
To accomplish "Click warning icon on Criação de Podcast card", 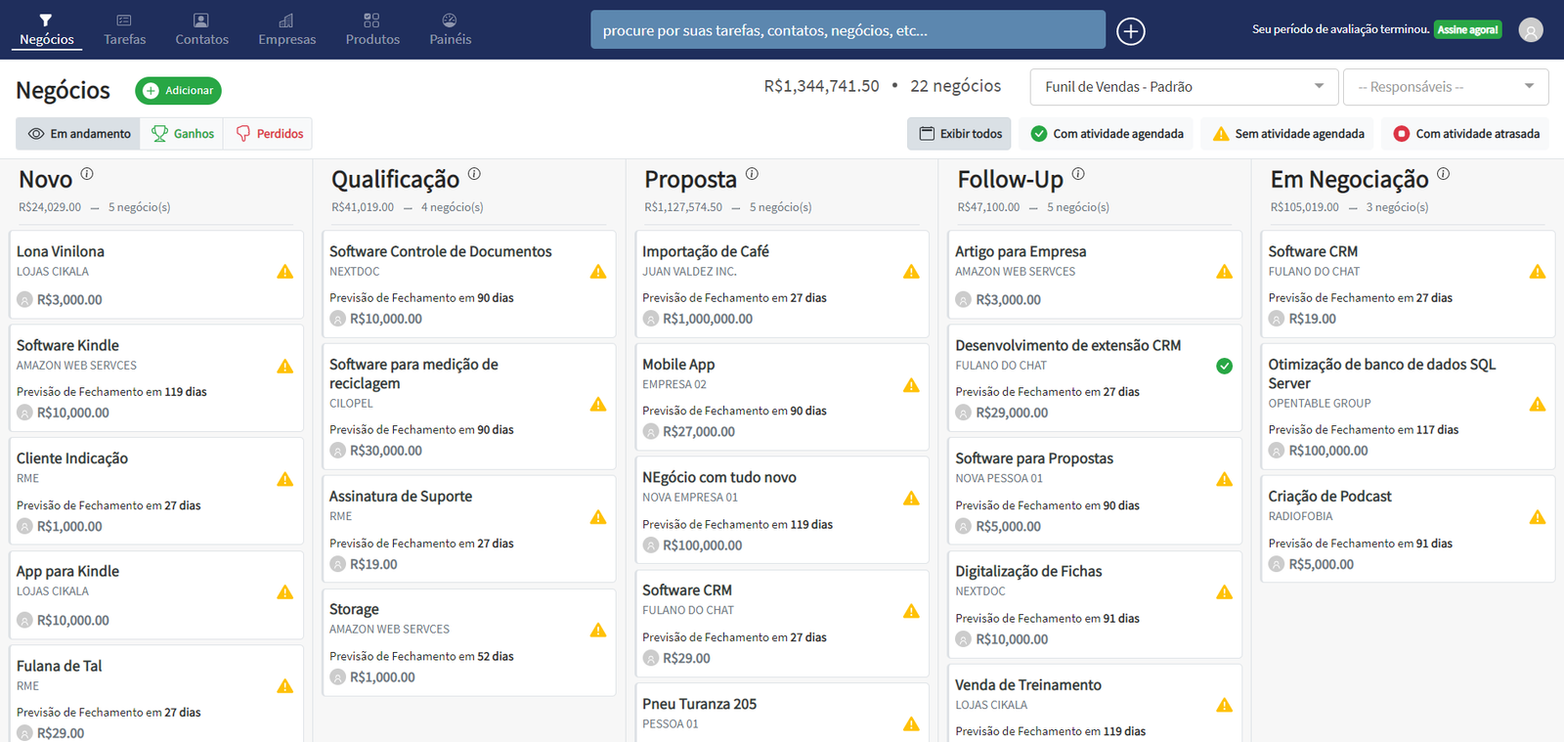I will (1538, 517).
